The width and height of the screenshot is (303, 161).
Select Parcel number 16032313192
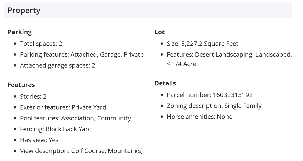210,95
